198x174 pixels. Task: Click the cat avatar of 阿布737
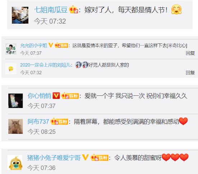coord(15,126)
